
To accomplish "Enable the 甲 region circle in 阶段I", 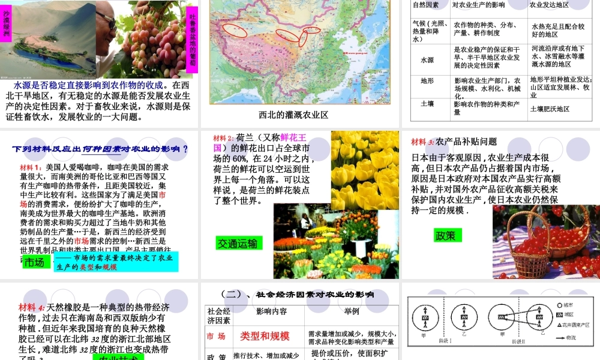I will [x=425, y=317].
